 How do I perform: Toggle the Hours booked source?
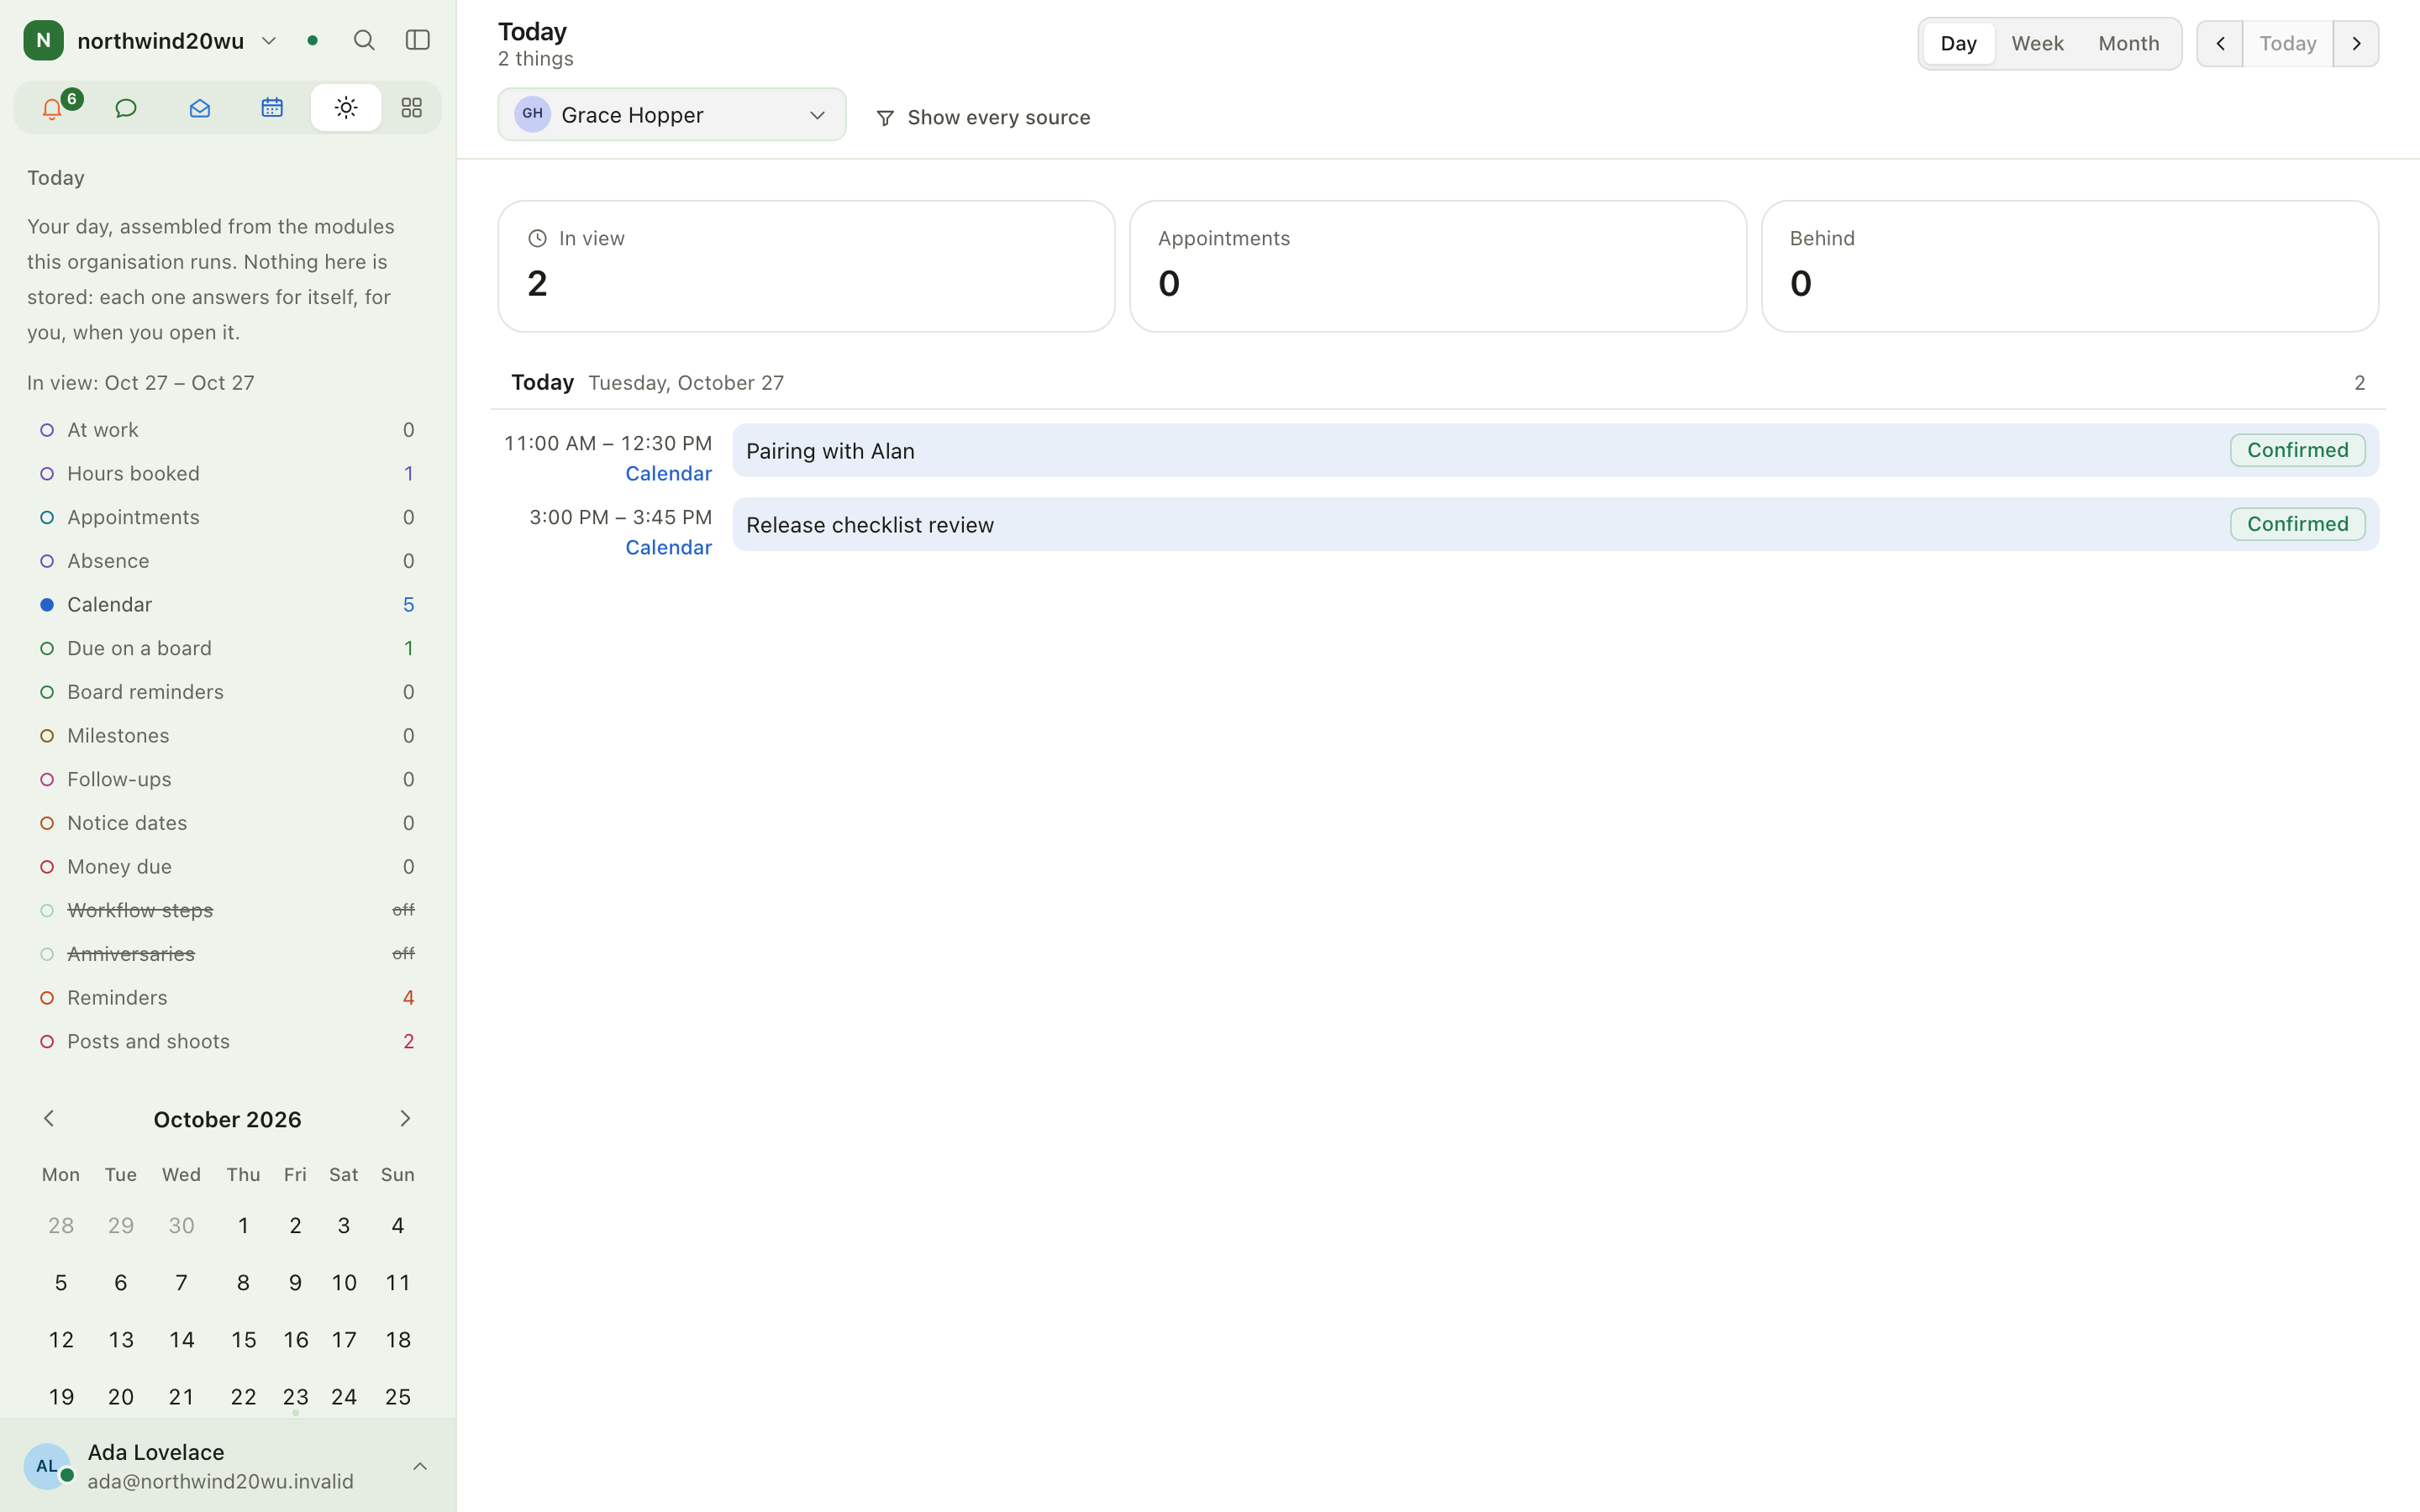227,474
